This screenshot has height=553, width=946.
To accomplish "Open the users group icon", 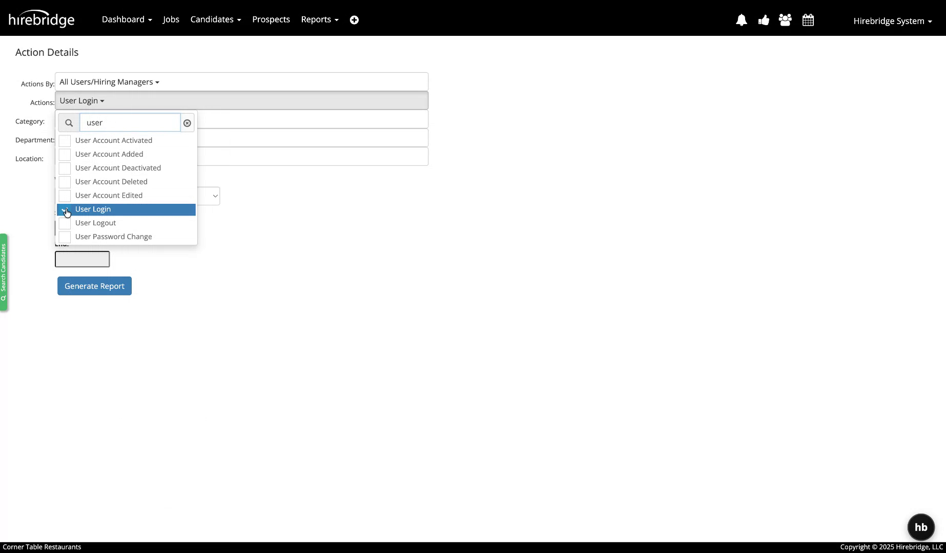I will 785,20.
